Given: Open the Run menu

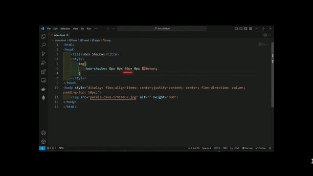Looking at the screenshot, I should click(x=89, y=29).
